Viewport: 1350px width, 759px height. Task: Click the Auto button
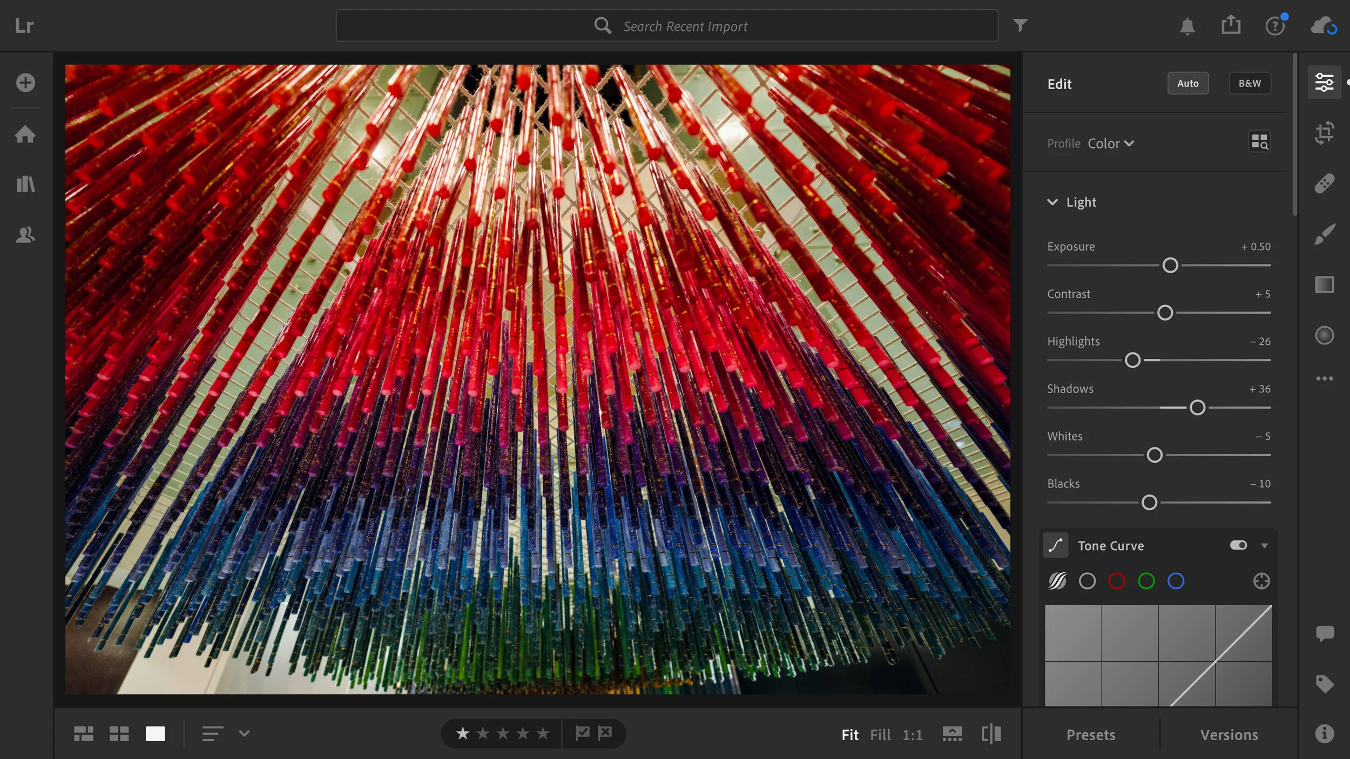tap(1187, 83)
